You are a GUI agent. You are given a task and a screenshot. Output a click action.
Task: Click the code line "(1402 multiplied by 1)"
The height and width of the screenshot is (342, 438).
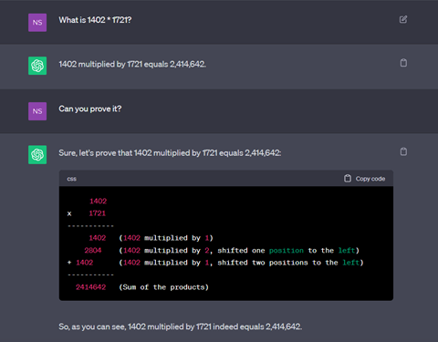tap(166, 238)
